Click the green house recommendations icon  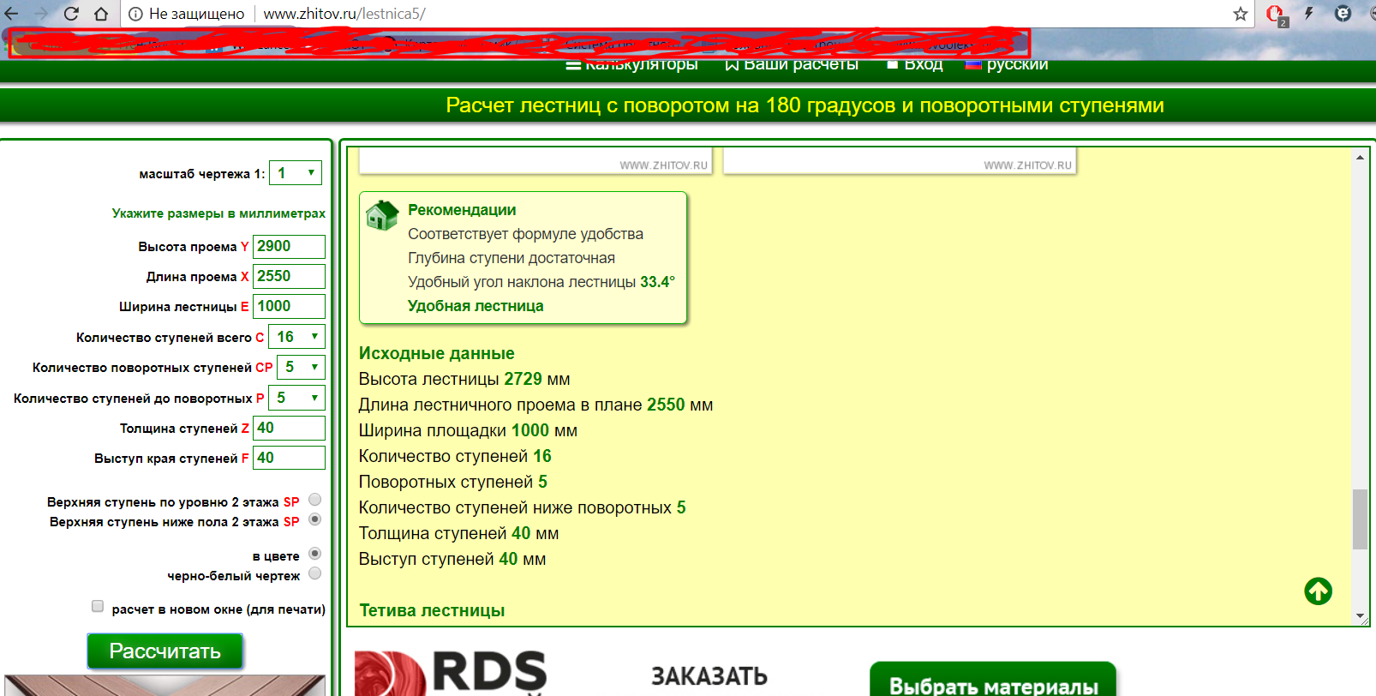(381, 215)
